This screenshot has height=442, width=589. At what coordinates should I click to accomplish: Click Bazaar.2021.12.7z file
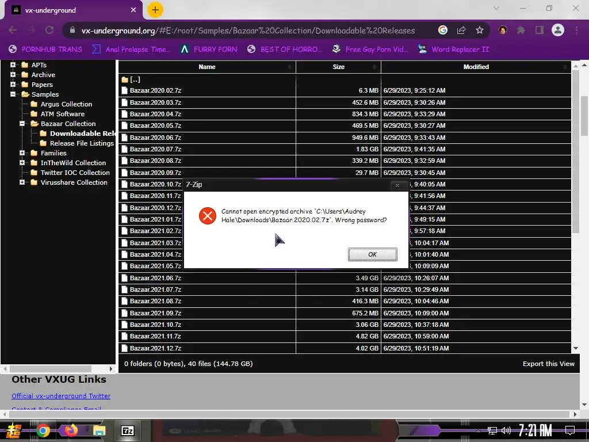coord(155,348)
